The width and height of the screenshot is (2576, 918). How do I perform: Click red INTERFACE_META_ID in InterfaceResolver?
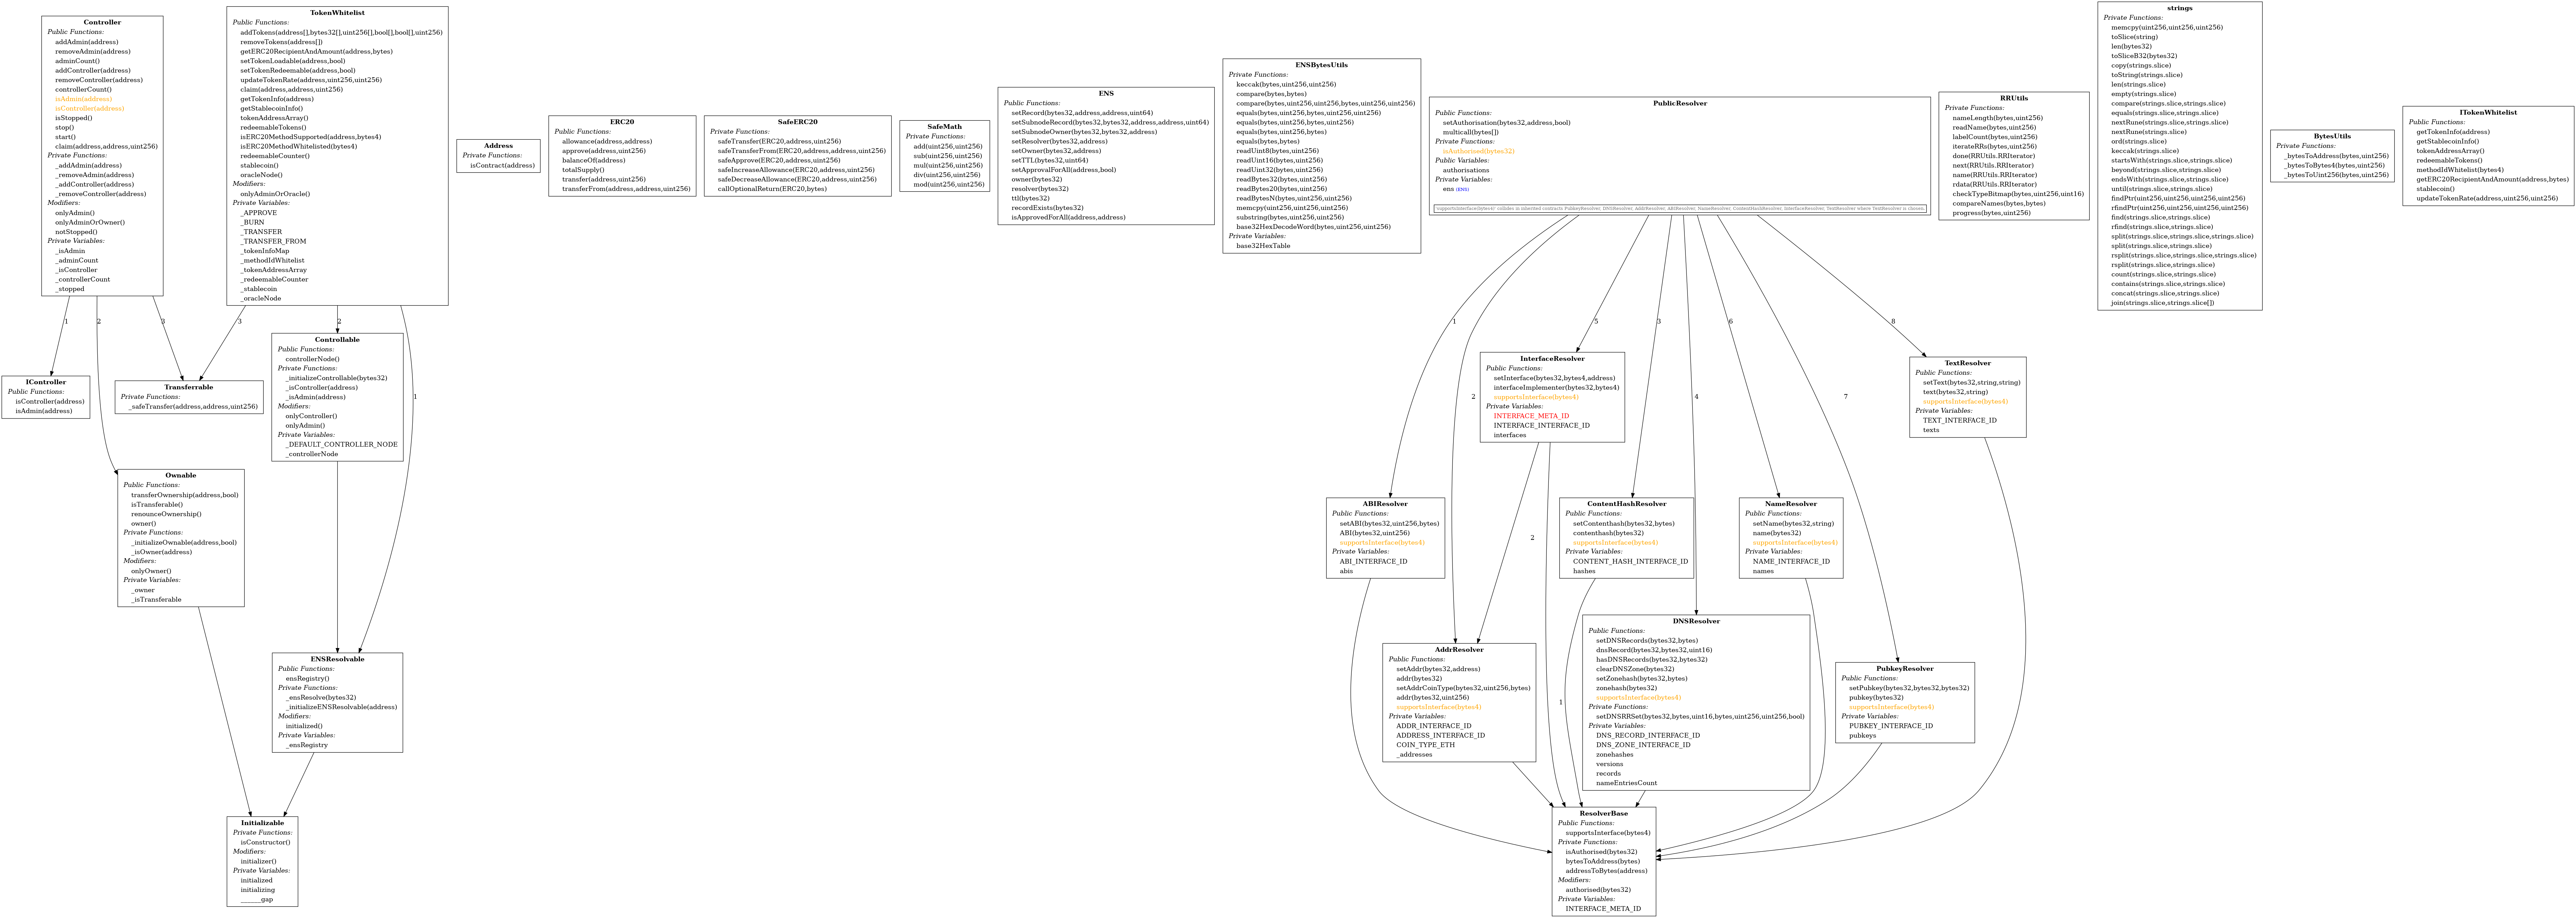tap(1531, 416)
